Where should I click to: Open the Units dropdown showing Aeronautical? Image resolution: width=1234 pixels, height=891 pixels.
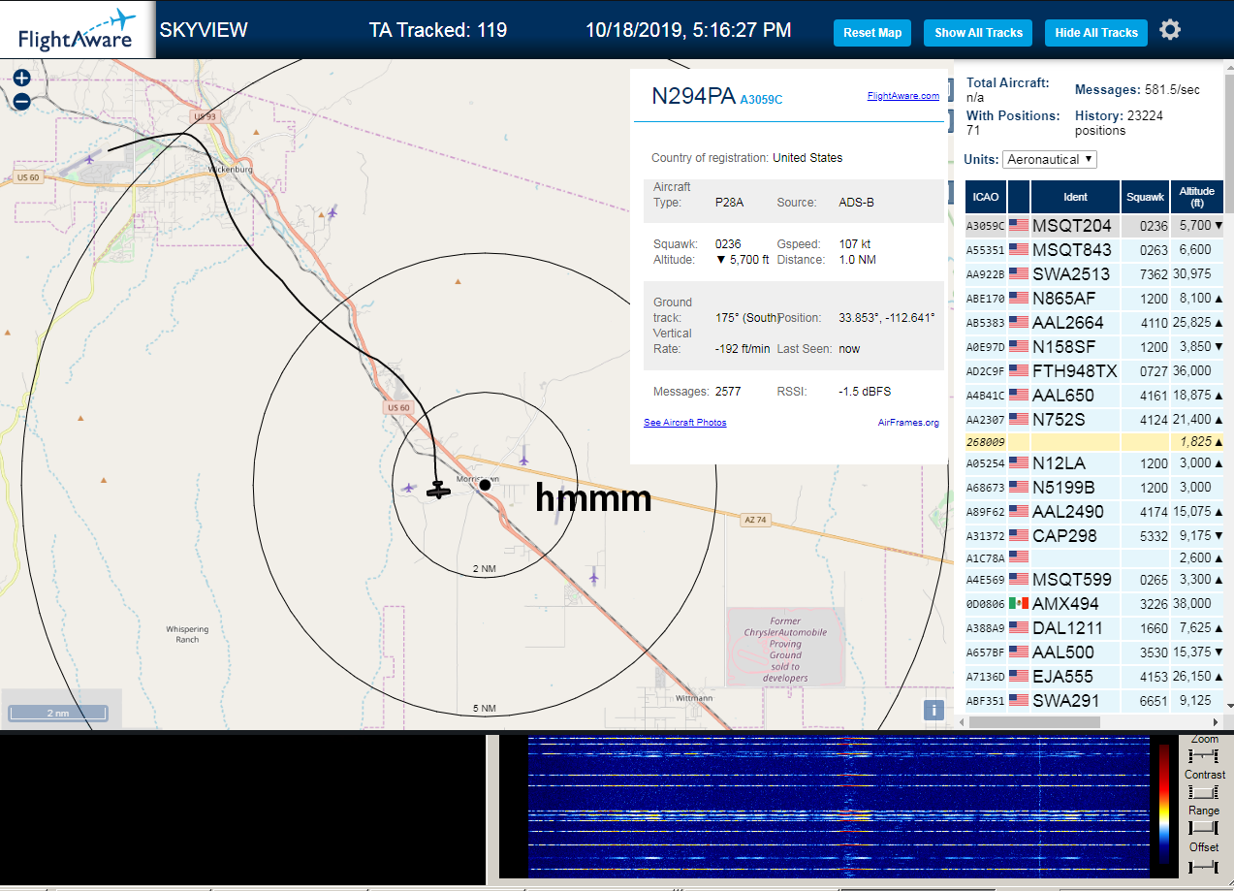point(1050,159)
